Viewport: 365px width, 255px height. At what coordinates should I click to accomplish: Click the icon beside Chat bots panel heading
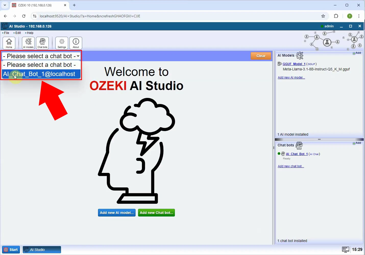pos(299,146)
